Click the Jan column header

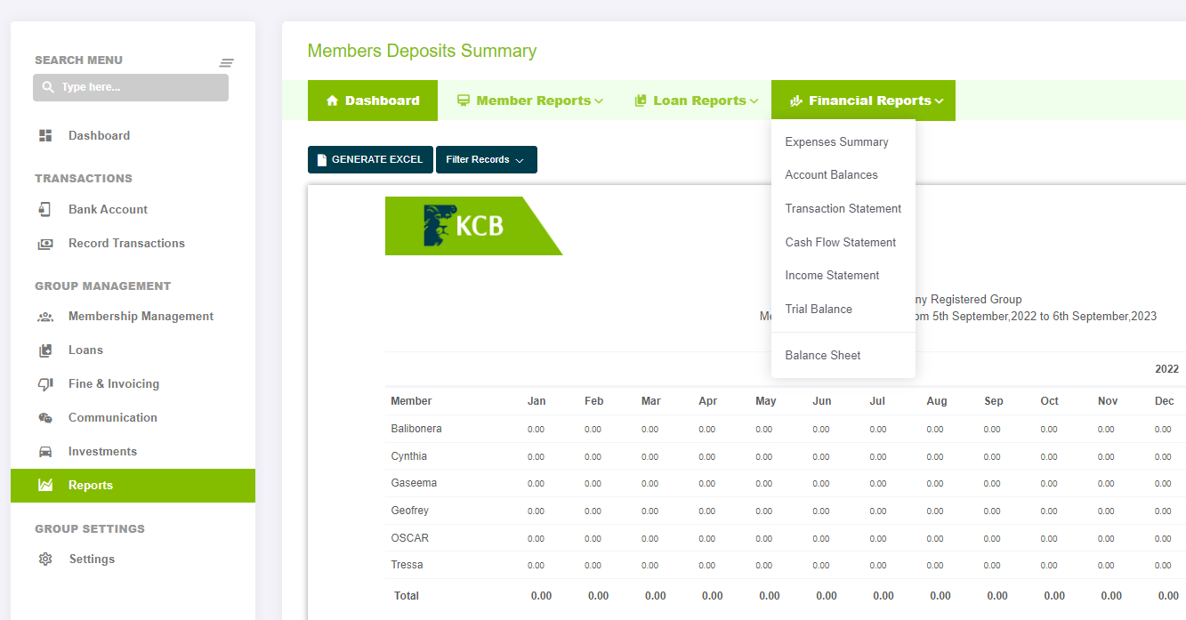pyautogui.click(x=537, y=401)
